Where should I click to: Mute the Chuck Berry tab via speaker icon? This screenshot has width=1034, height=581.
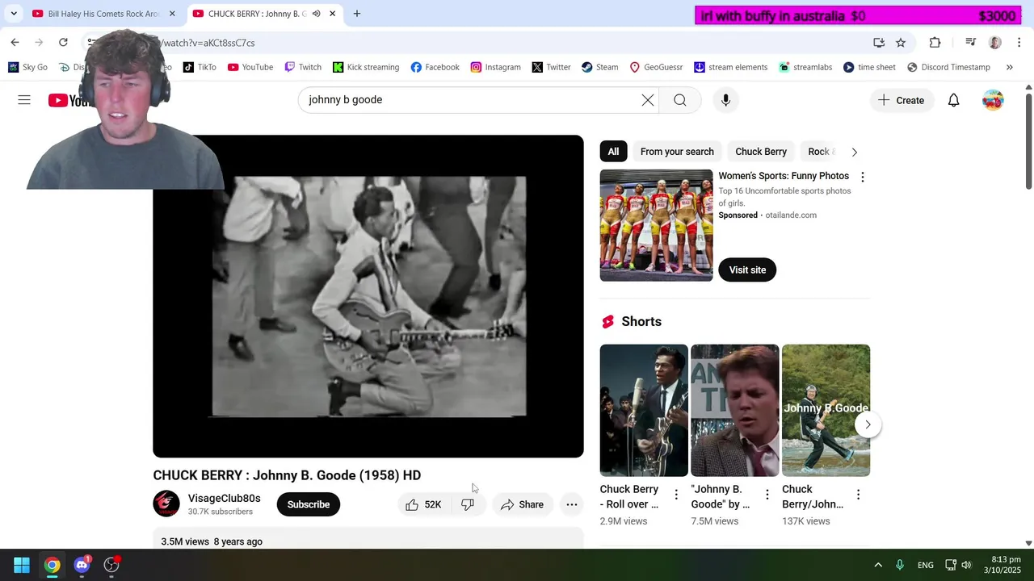coord(316,14)
